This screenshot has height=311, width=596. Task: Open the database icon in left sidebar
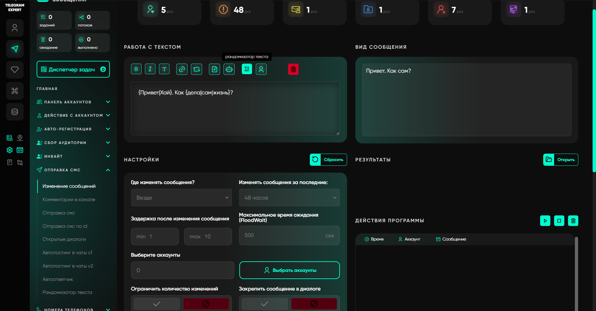pos(15,112)
